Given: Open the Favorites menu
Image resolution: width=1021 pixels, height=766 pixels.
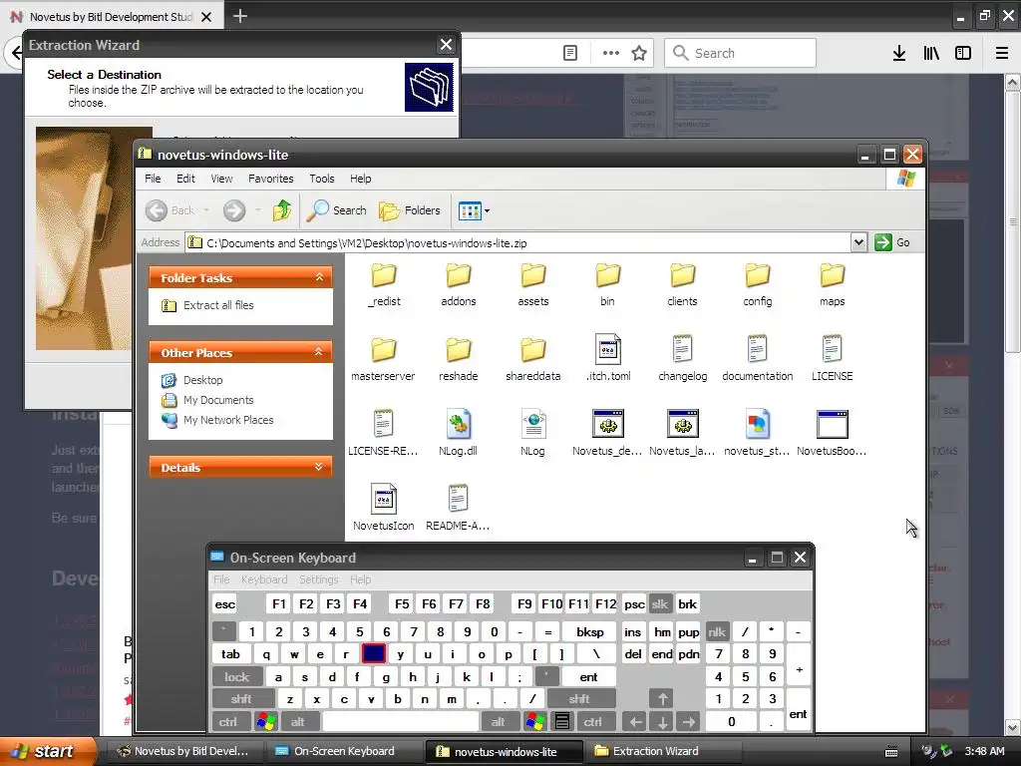Looking at the screenshot, I should pyautogui.click(x=271, y=179).
